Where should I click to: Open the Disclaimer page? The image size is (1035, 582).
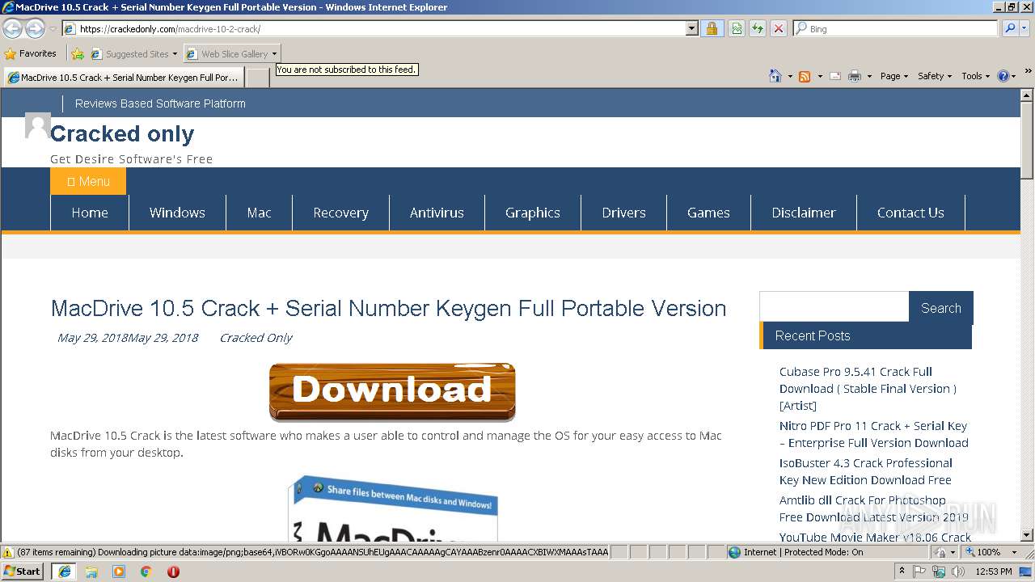pyautogui.click(x=804, y=213)
